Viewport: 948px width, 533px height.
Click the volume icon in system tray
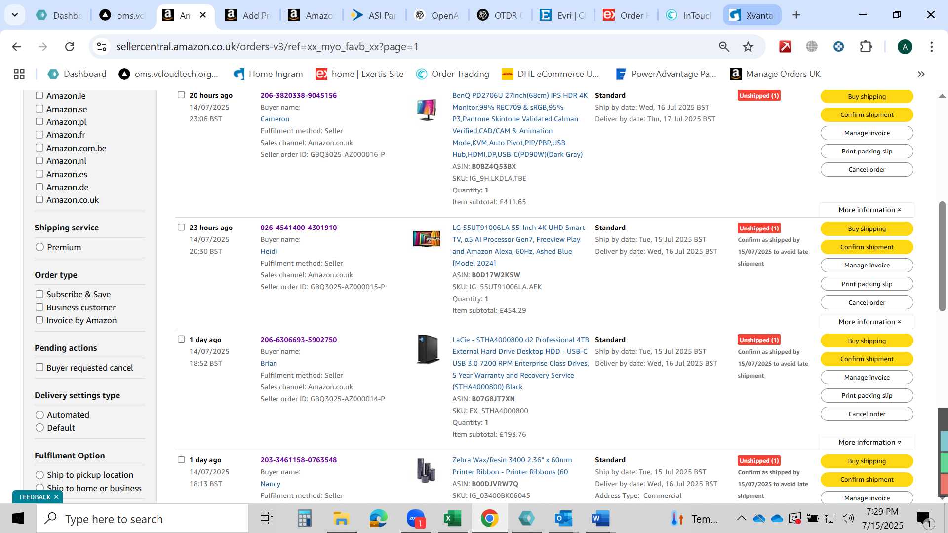click(x=848, y=518)
